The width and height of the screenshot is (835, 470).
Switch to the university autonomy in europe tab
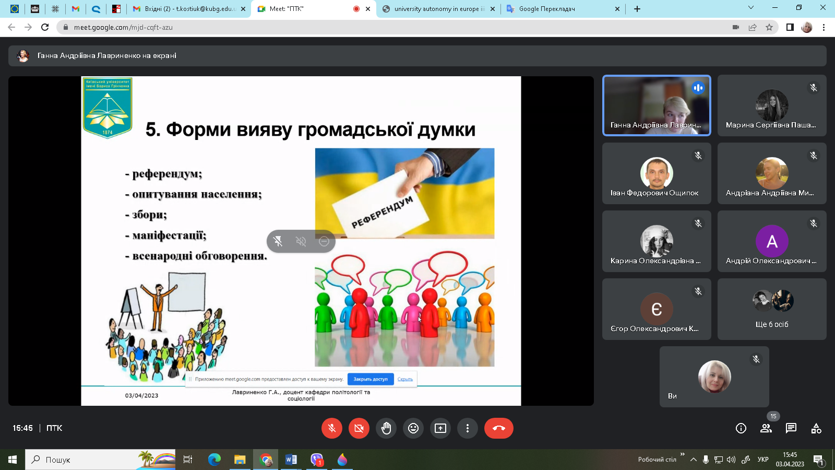tap(438, 8)
